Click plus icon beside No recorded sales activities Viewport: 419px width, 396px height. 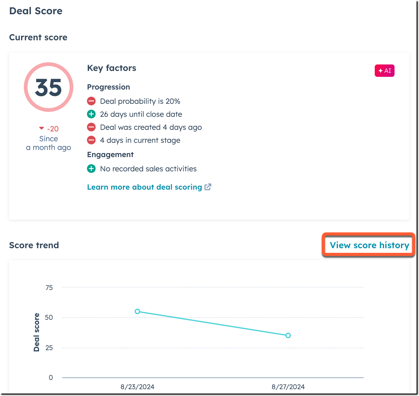click(91, 169)
